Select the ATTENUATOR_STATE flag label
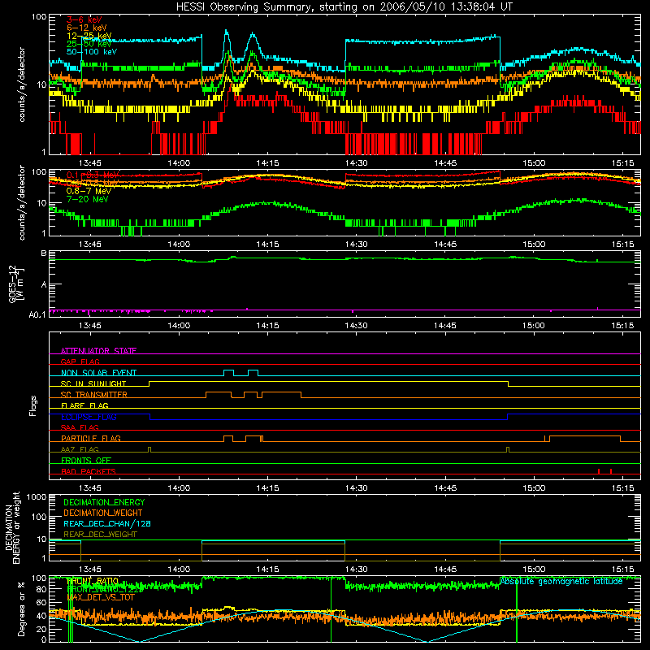Image resolution: width=650 pixels, height=650 pixels. (x=98, y=351)
